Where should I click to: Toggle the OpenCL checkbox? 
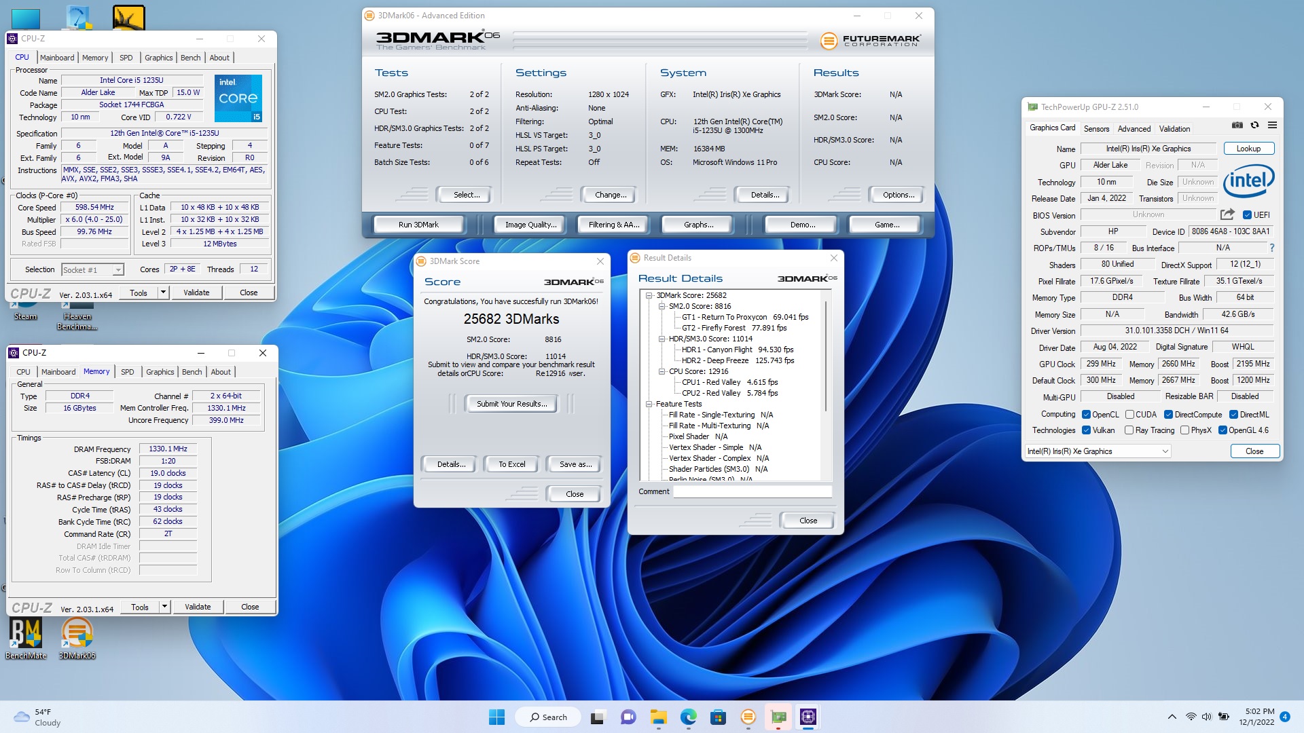[1086, 415]
